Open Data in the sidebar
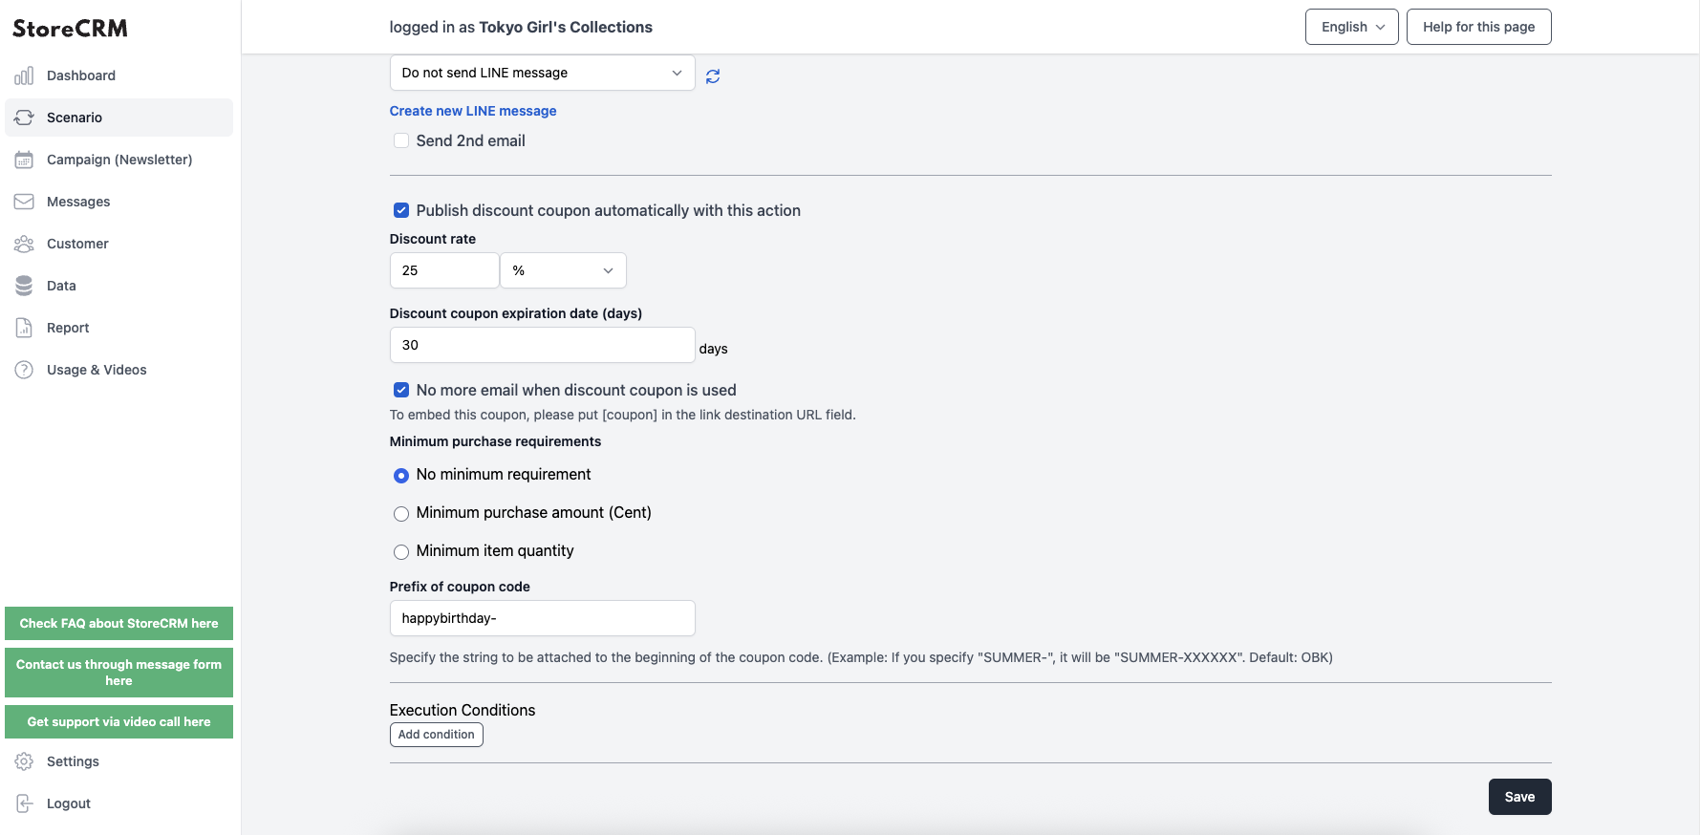The height and width of the screenshot is (835, 1700). (x=118, y=286)
